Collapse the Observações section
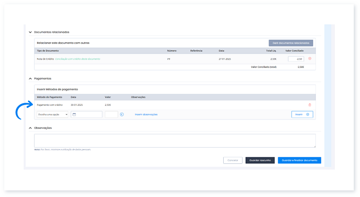360x197 pixels. coord(30,128)
